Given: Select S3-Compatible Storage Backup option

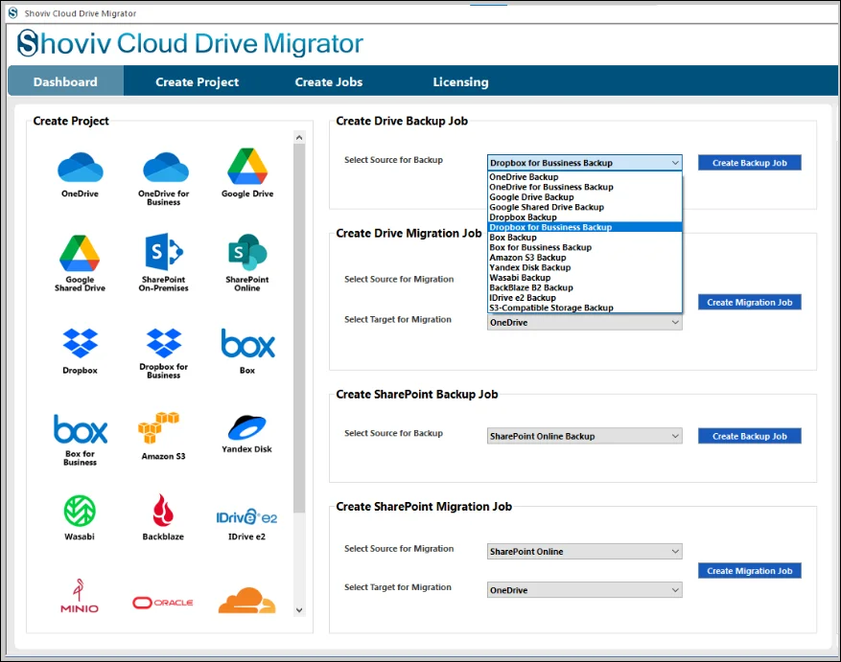Looking at the screenshot, I should click(x=585, y=308).
